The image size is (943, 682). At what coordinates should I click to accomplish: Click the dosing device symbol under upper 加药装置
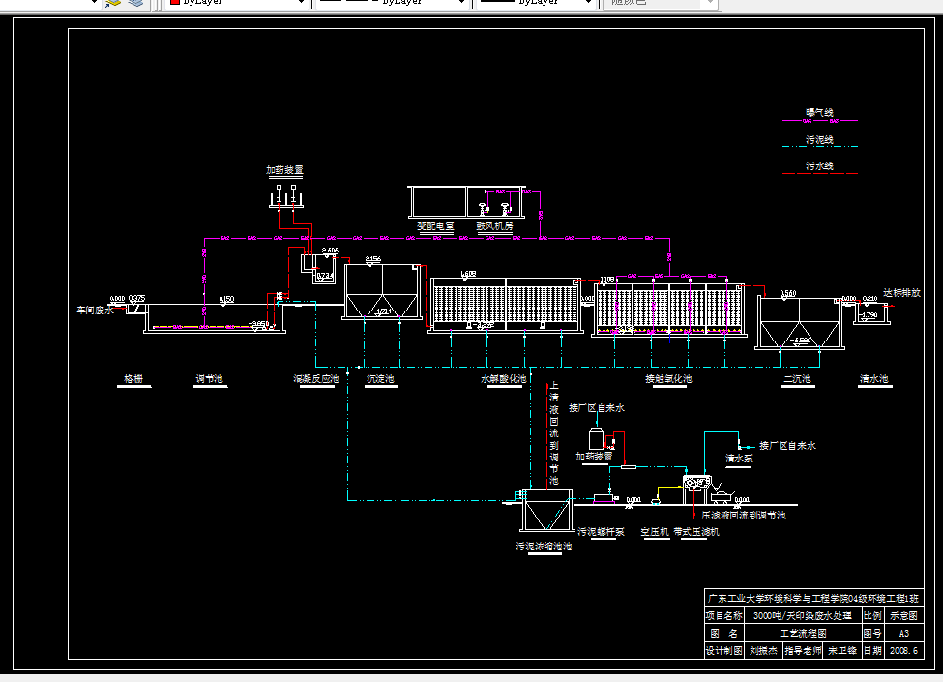click(x=285, y=196)
